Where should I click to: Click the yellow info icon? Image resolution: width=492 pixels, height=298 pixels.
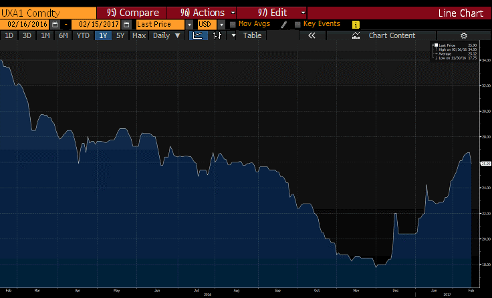[x=356, y=25]
